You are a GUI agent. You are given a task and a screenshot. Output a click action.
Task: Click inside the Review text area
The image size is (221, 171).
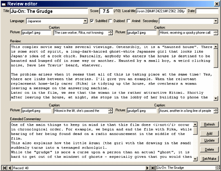click(112, 72)
